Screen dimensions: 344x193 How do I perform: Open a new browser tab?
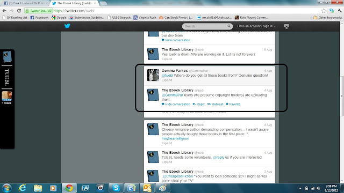tap(103, 3)
